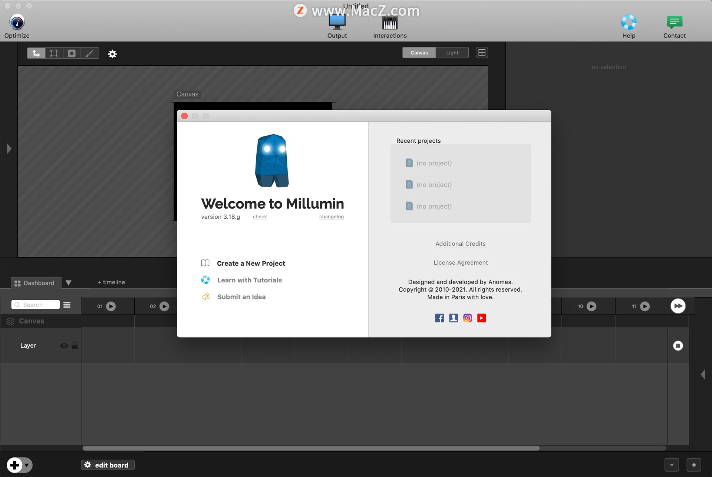Select the move layer tool
Viewport: 712px width, 477px height.
(36, 53)
